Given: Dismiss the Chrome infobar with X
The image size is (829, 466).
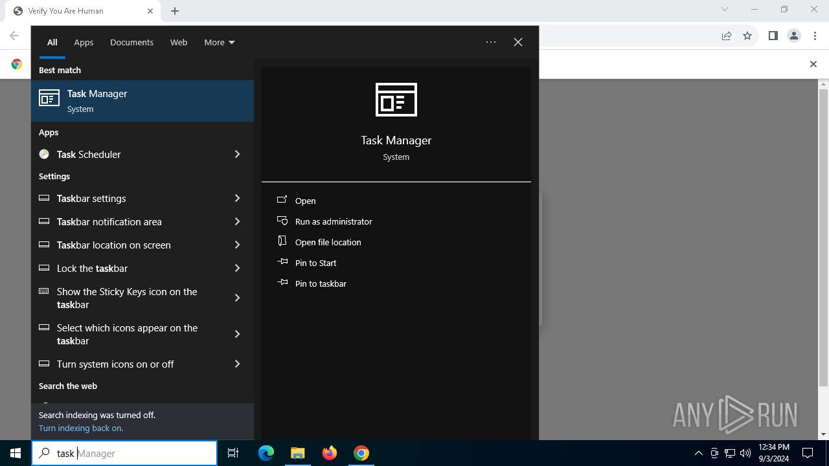Looking at the screenshot, I should pos(813,64).
